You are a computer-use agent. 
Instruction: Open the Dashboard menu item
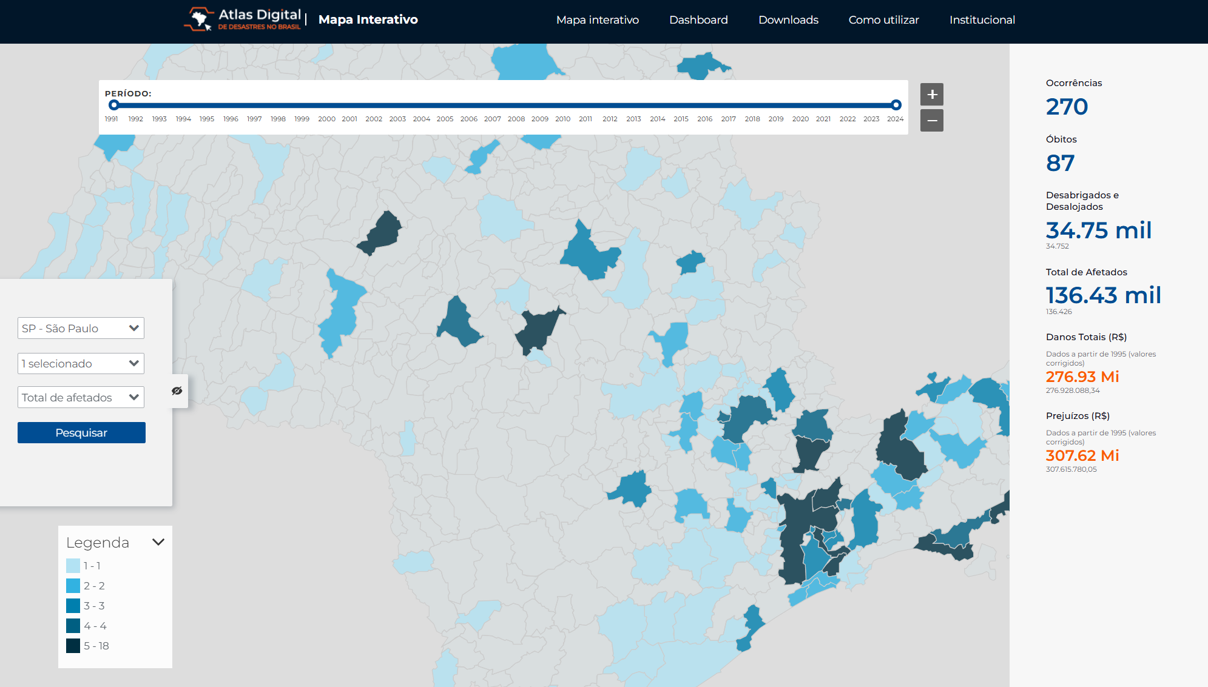click(x=698, y=20)
